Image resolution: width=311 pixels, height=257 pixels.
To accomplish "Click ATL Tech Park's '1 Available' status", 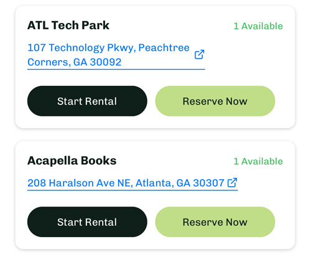I will coord(258,26).
